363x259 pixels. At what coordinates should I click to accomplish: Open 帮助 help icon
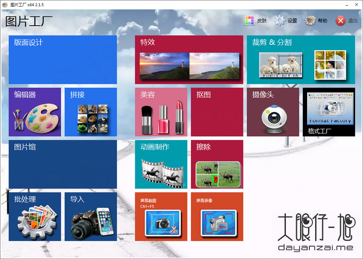(310, 20)
